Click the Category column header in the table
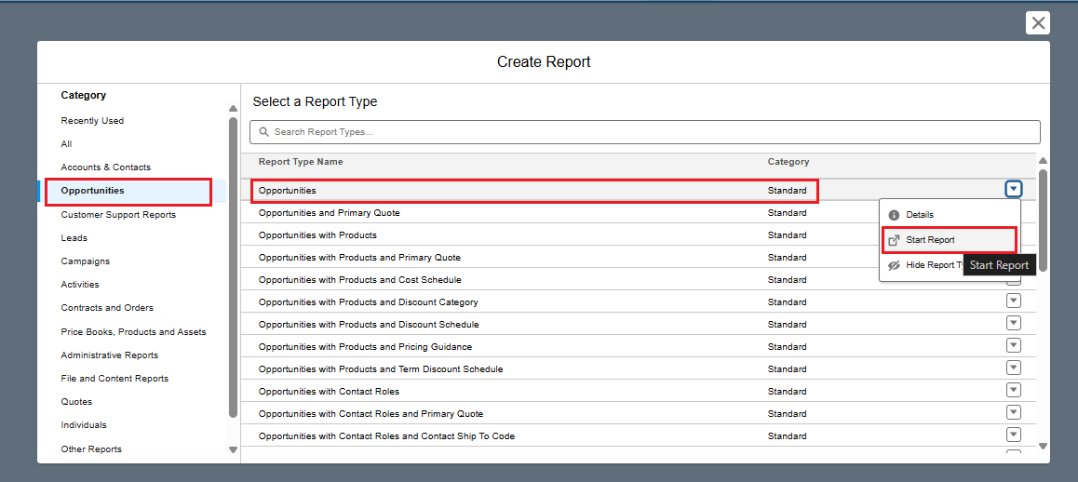The height and width of the screenshot is (482, 1078). [788, 162]
